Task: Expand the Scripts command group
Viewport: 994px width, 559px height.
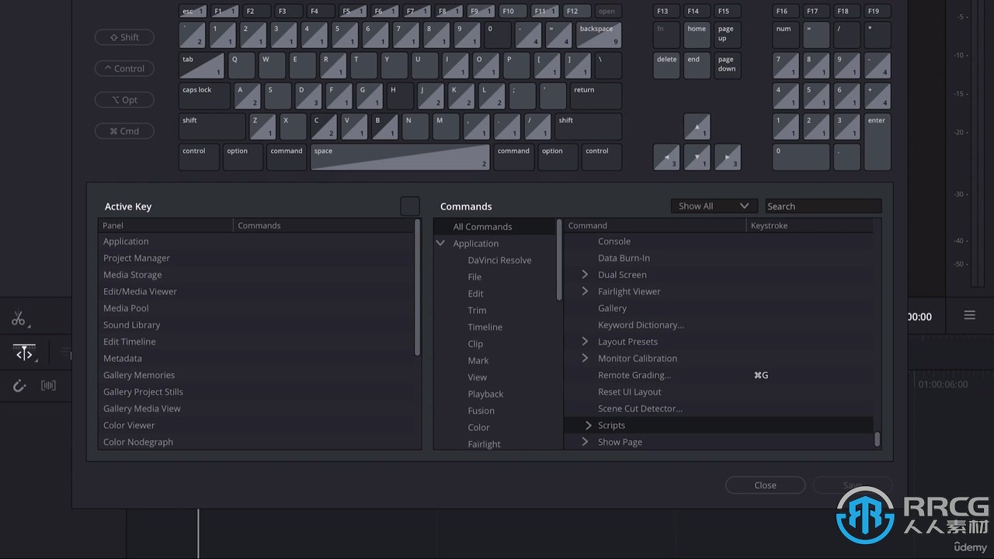Action: (x=588, y=425)
